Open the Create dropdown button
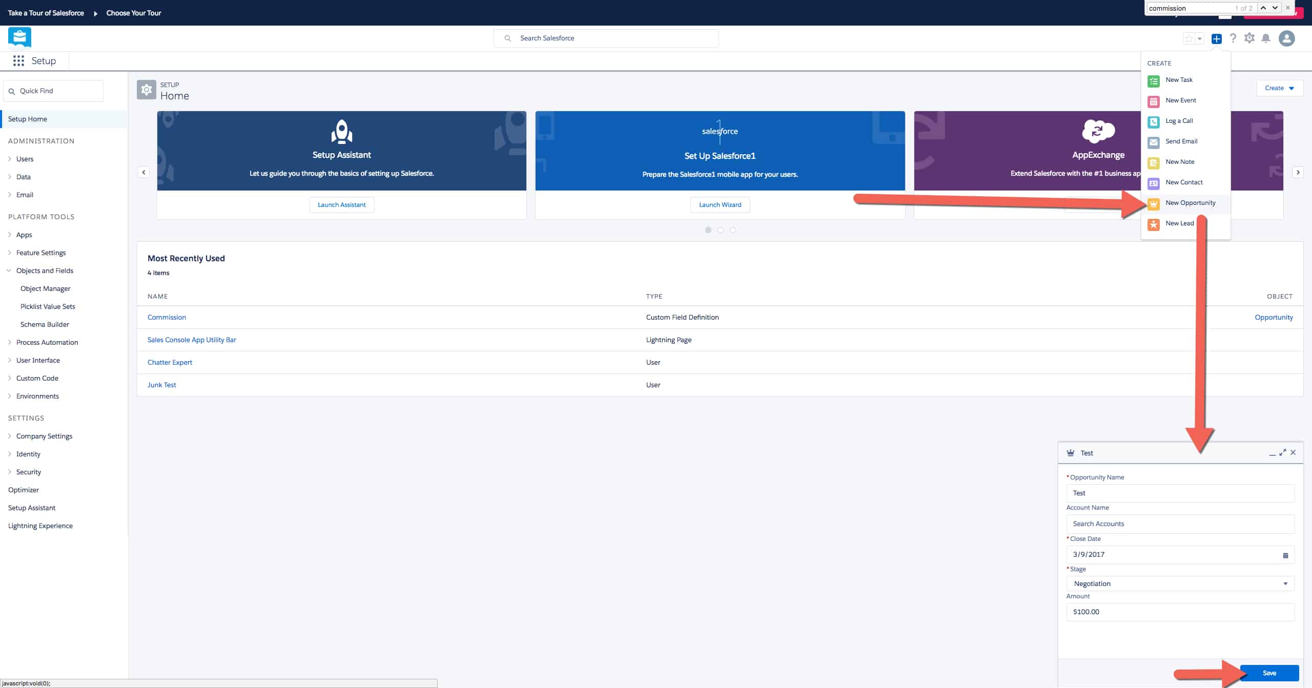 tap(1279, 88)
